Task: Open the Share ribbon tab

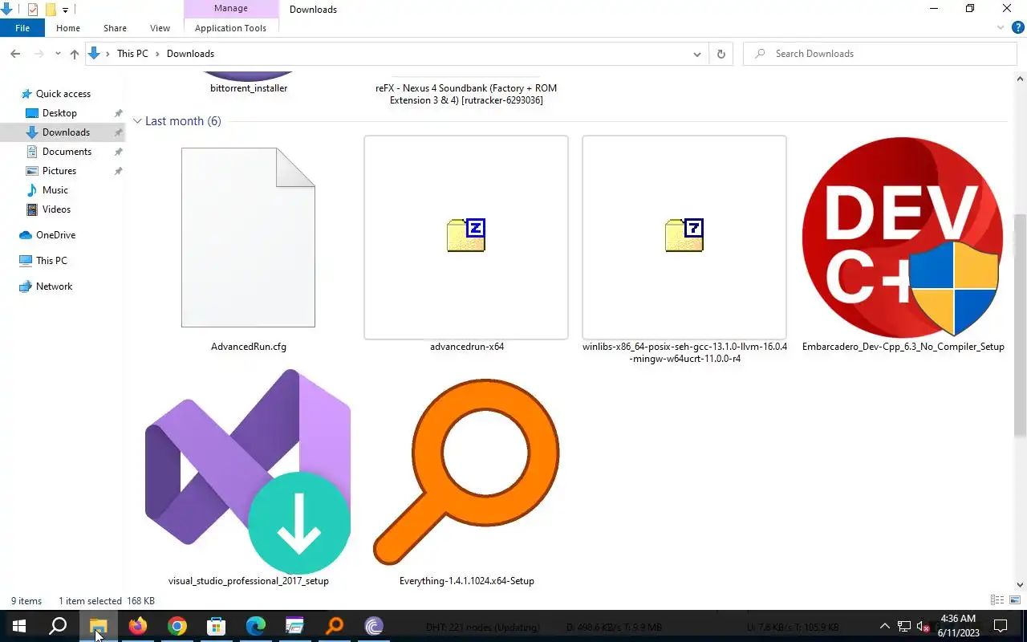Action: [x=115, y=28]
